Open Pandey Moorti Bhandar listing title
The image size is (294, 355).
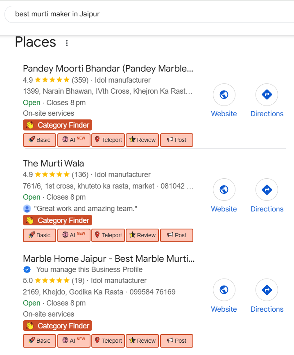[x=108, y=68]
